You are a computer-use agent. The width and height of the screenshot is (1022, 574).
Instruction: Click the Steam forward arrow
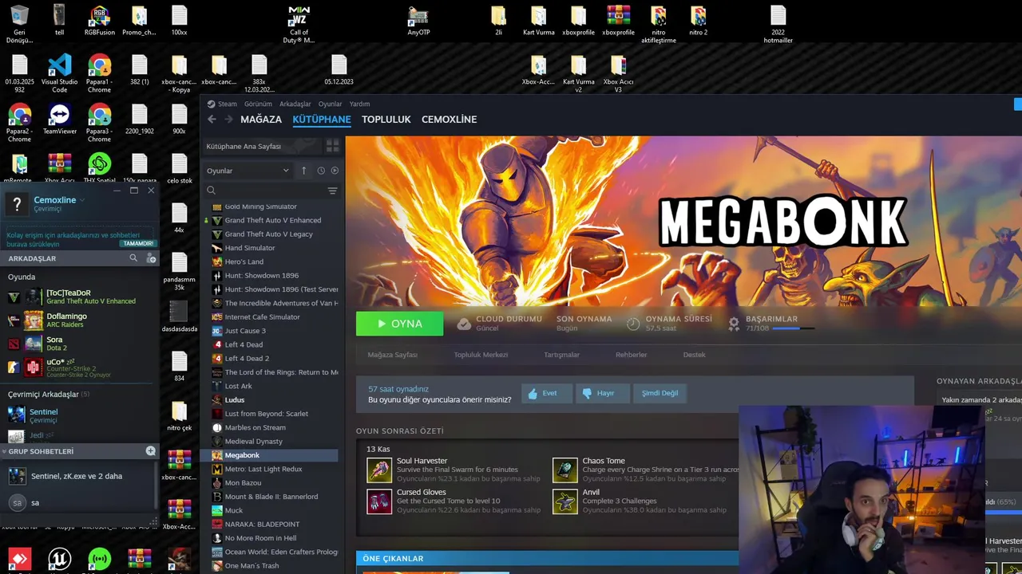(x=228, y=119)
